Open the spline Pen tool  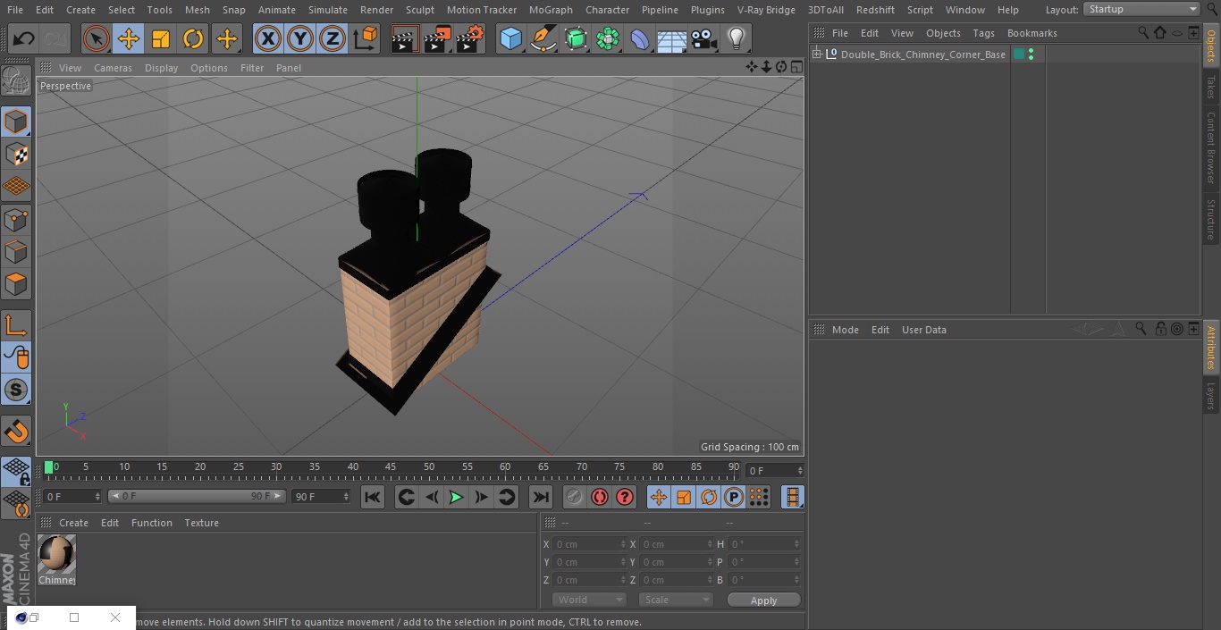543,38
